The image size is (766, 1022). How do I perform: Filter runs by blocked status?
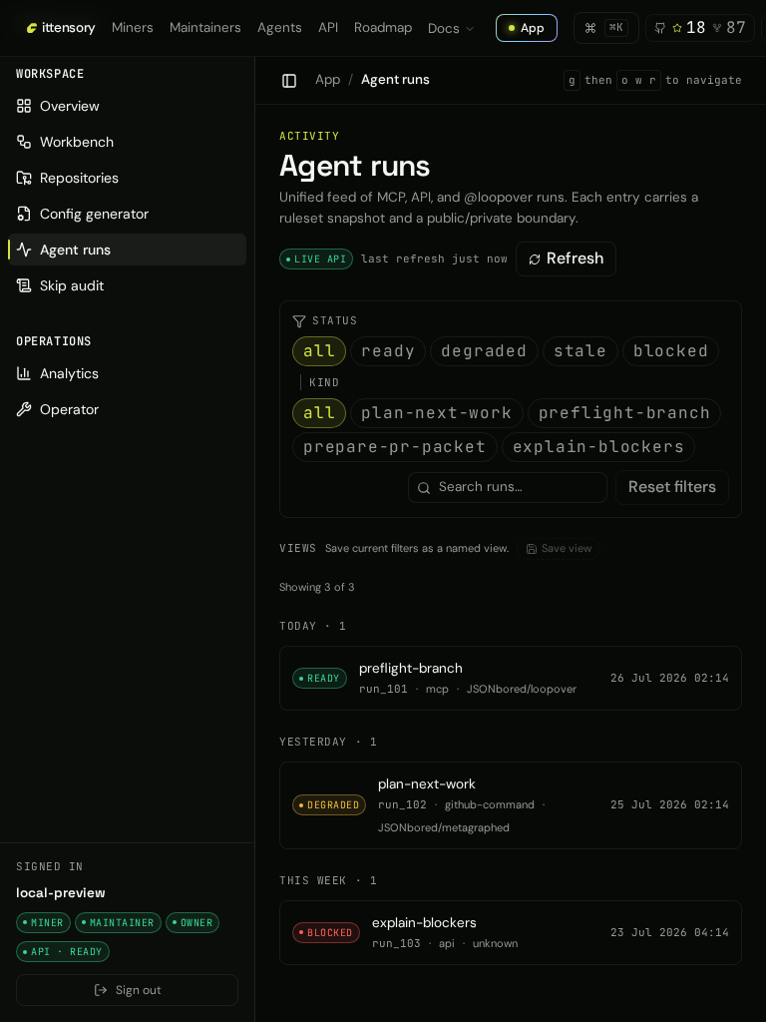click(670, 351)
